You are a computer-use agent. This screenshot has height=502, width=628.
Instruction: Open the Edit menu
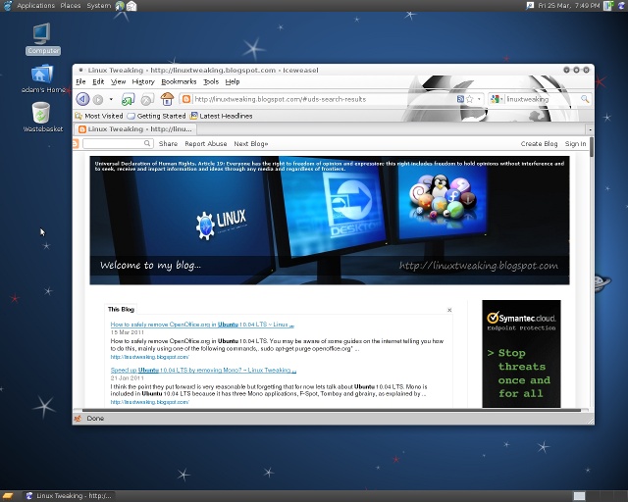point(98,81)
